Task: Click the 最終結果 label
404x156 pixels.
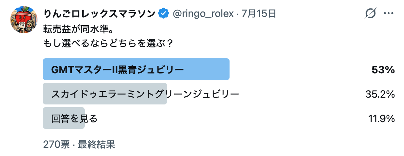Action: pyautogui.click(x=96, y=145)
